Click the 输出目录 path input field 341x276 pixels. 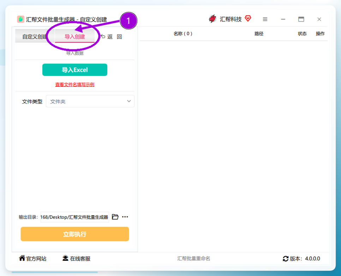[x=74, y=217]
